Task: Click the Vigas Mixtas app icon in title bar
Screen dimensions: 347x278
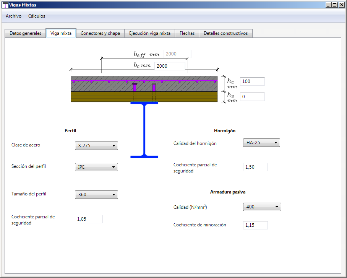Action: [x=5, y=5]
